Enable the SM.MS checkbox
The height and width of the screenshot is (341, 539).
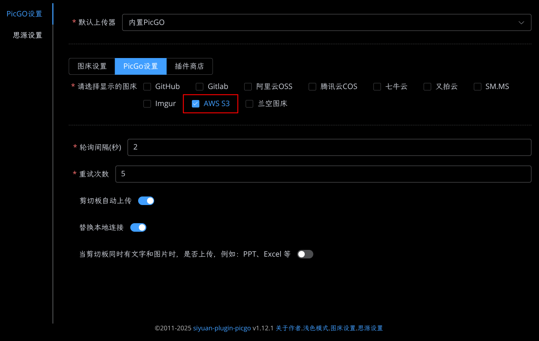point(478,86)
